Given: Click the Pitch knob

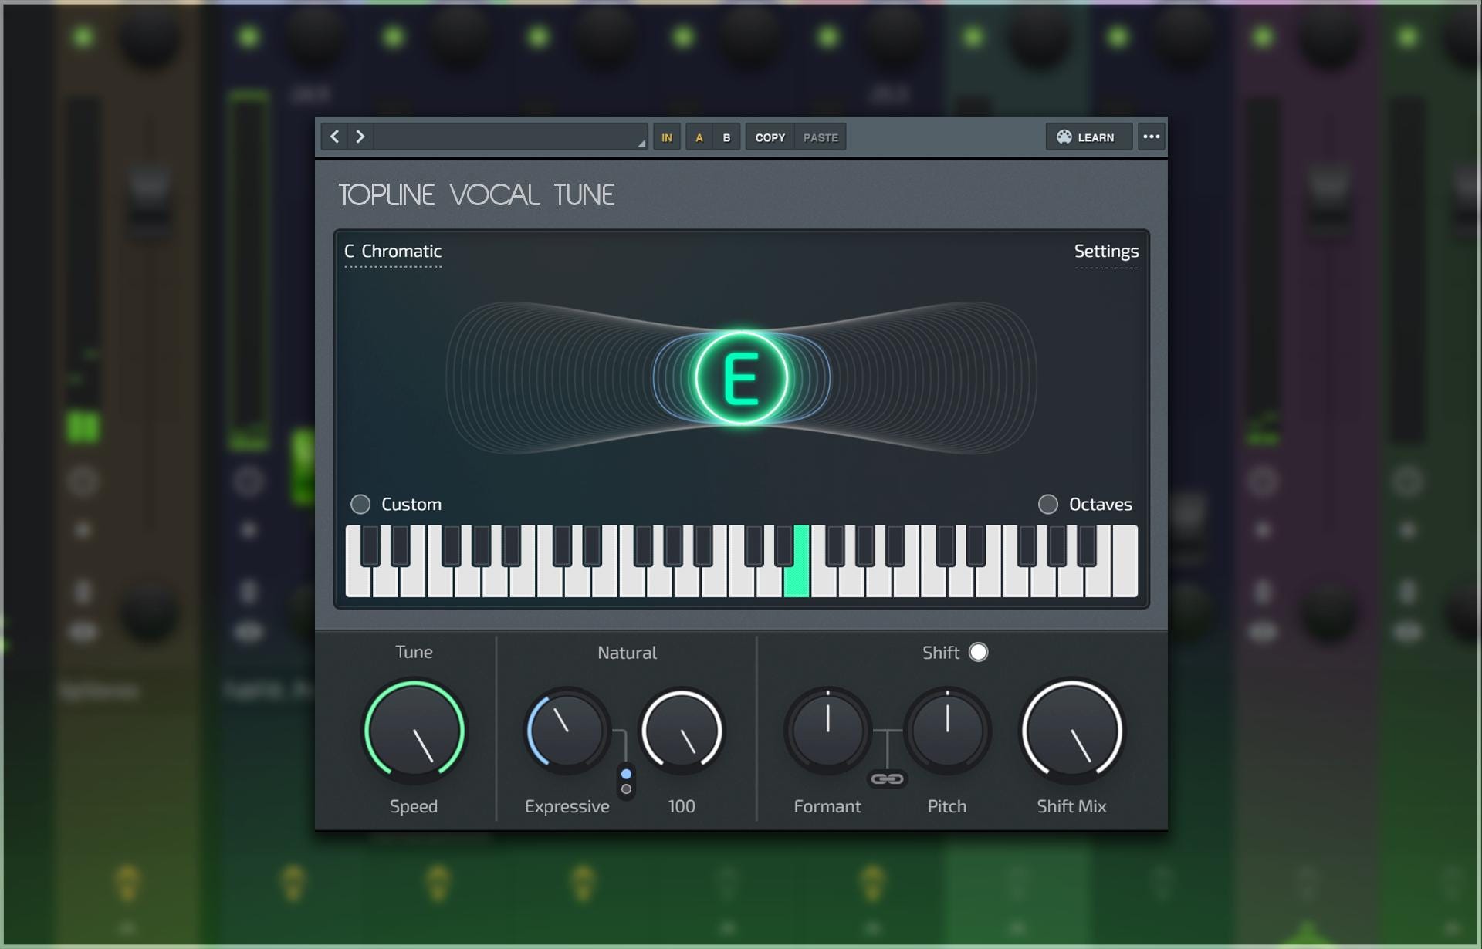Looking at the screenshot, I should point(947,731).
